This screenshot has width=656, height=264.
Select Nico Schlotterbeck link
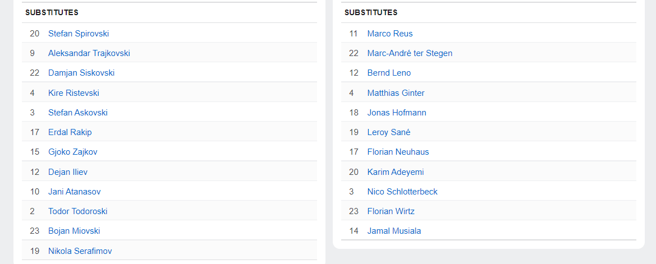pos(402,192)
